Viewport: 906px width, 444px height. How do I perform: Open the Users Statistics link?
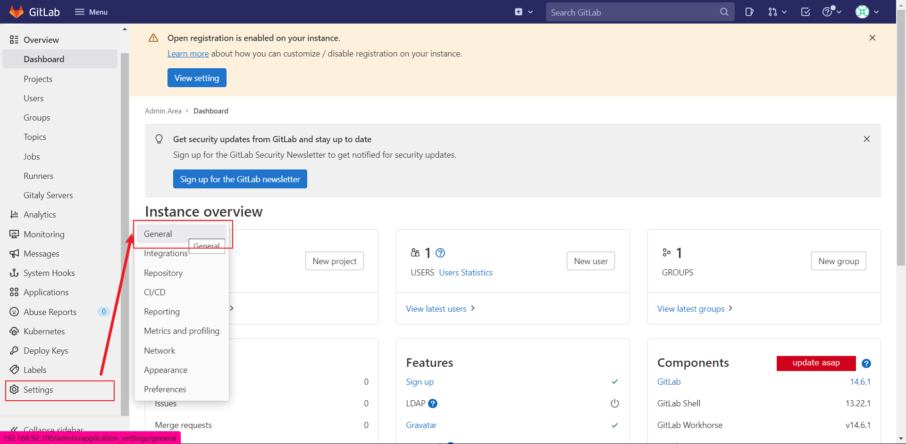(x=466, y=273)
